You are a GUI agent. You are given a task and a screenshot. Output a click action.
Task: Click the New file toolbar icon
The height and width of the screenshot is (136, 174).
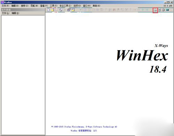point(48,10)
